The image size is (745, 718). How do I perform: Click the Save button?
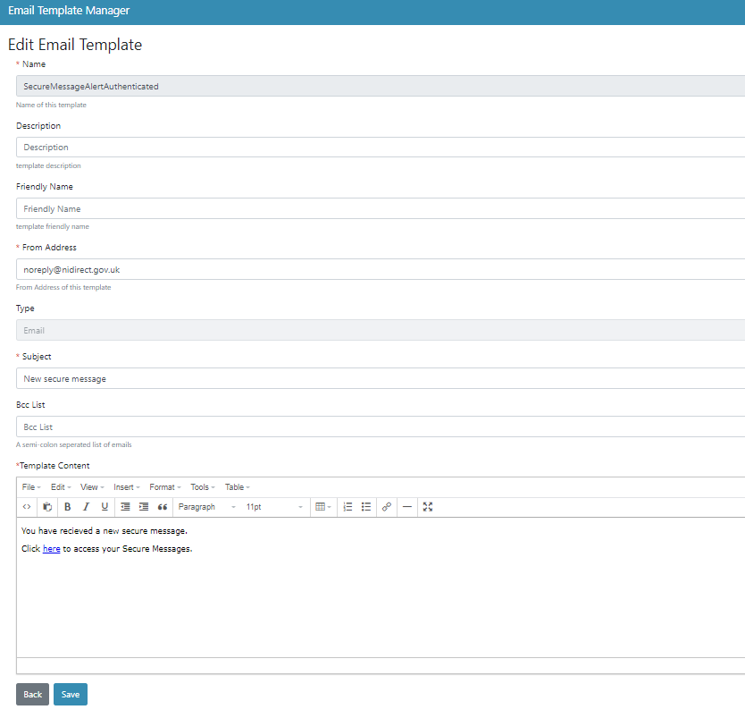(x=71, y=695)
